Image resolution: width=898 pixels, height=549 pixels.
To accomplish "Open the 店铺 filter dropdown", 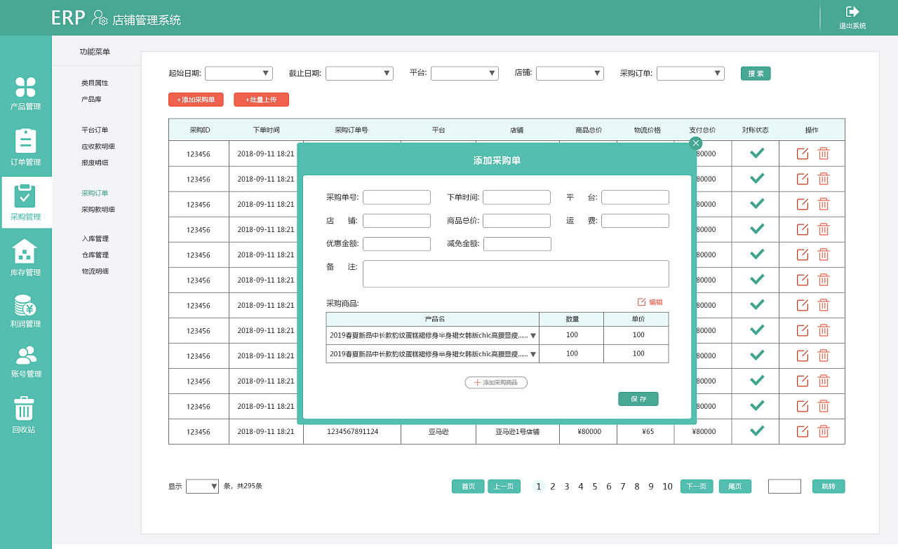I will [570, 73].
